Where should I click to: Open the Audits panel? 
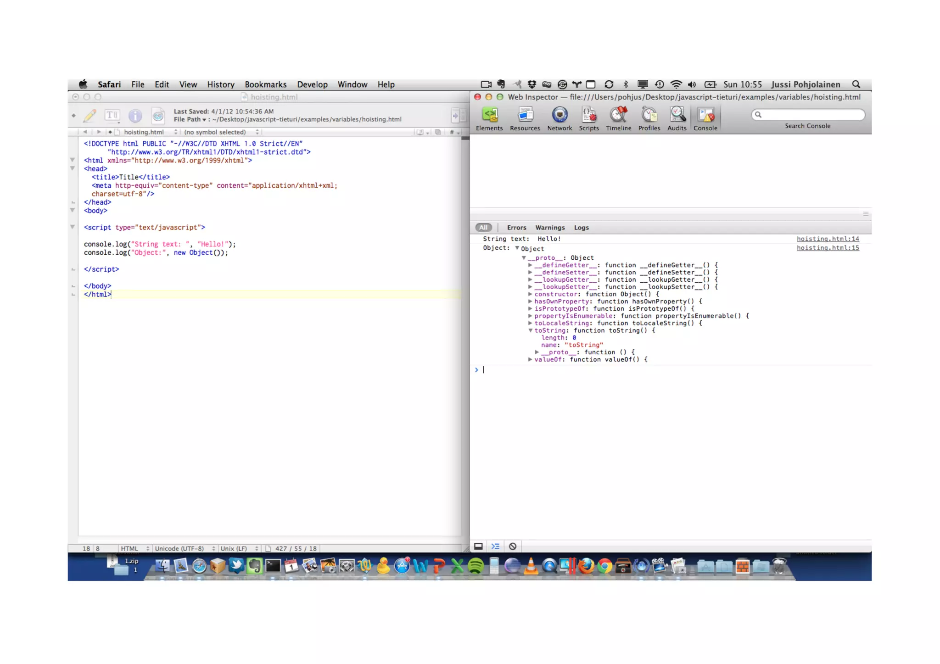coord(677,118)
